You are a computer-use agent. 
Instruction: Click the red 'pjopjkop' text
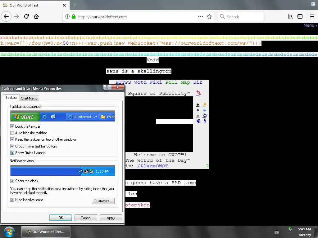point(137,205)
